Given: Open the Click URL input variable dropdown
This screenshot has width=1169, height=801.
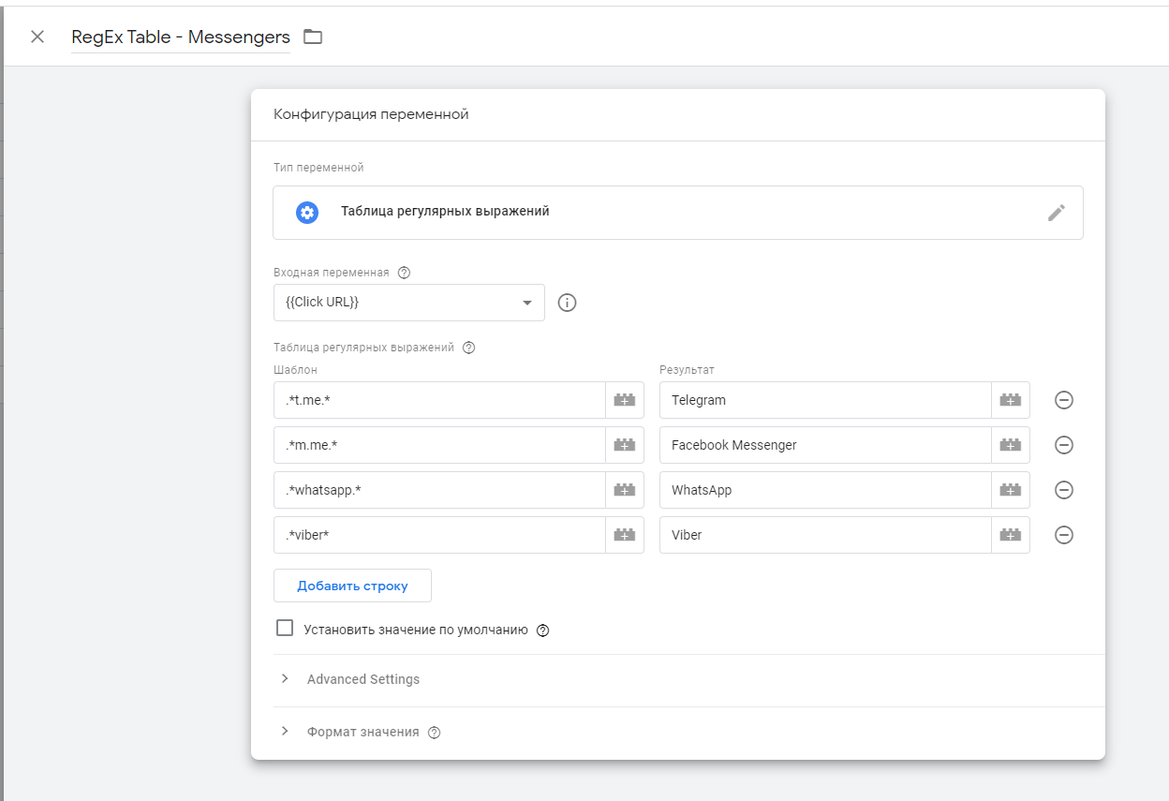Looking at the screenshot, I should click(408, 303).
